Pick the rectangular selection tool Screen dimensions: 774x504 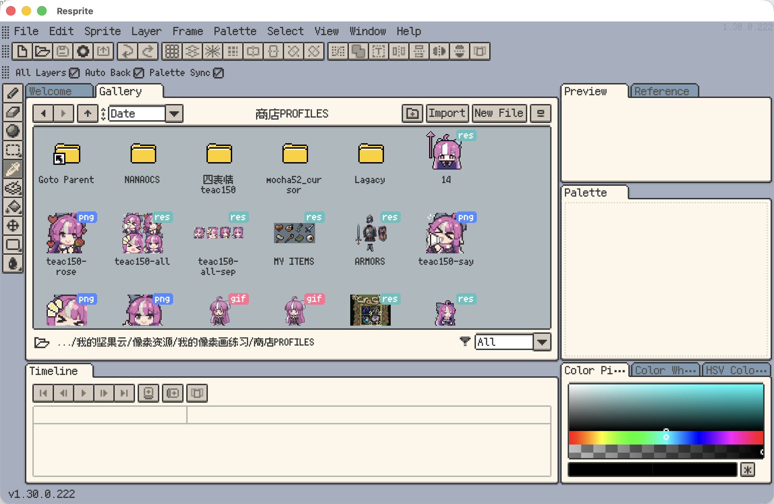pyautogui.click(x=12, y=150)
